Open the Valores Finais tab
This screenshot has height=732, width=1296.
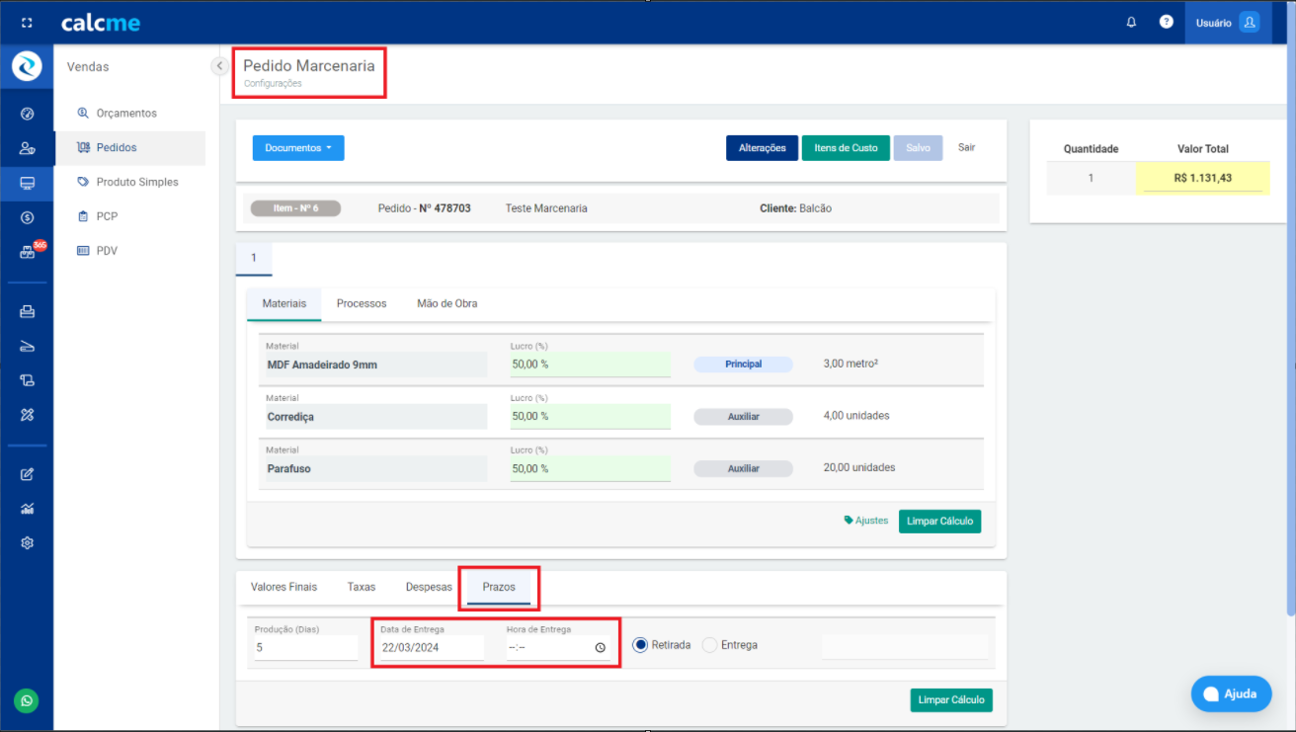pos(283,587)
